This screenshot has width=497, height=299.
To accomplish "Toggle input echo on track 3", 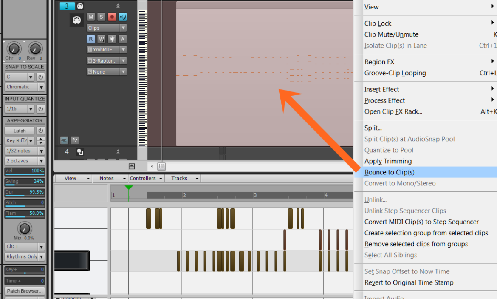I will (x=123, y=17).
